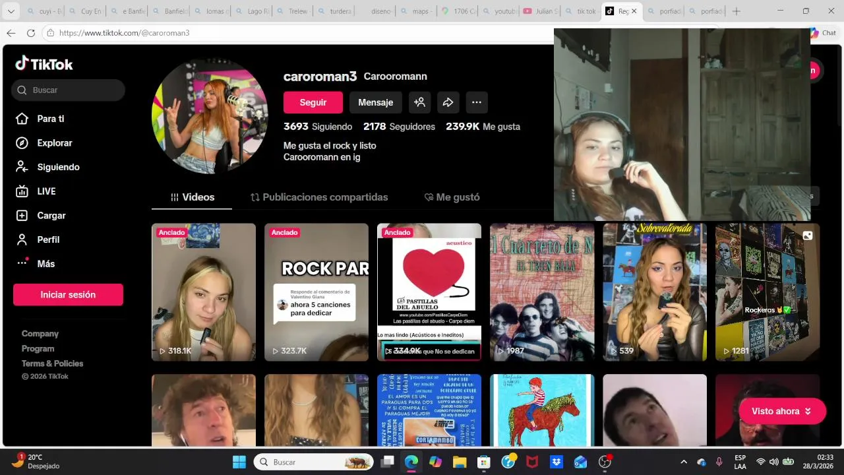Open File Explorer from taskbar
This screenshot has height=475, width=844.
coord(460,462)
